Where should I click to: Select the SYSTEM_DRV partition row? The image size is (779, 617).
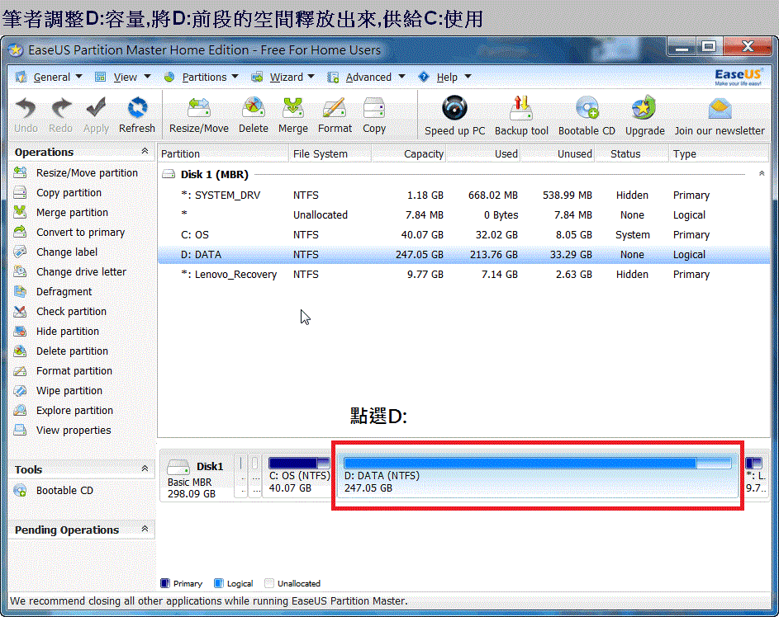point(463,195)
